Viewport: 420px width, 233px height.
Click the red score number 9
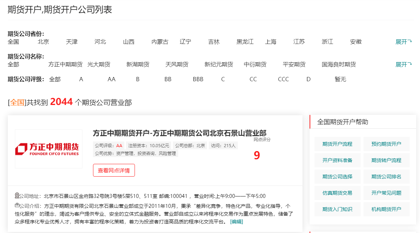click(x=257, y=155)
